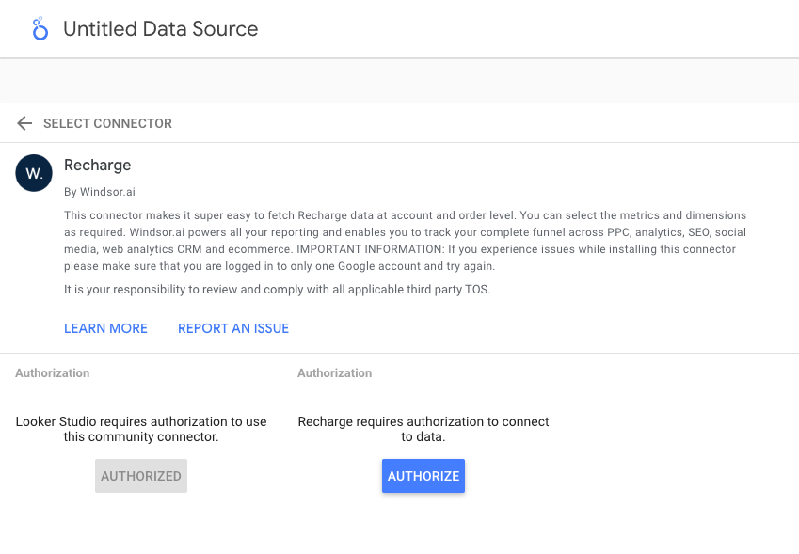Open the LEARN MORE link

coord(105,328)
